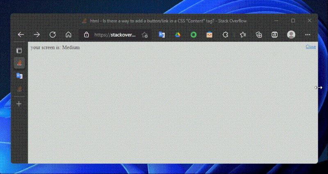The image size is (328, 174).
Task: Open the Collections icon
Action: coord(259,35)
